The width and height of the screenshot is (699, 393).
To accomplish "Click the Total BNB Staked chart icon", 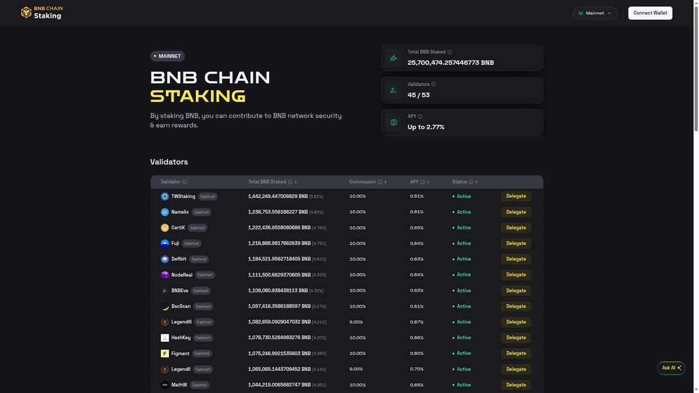I will pos(393,58).
